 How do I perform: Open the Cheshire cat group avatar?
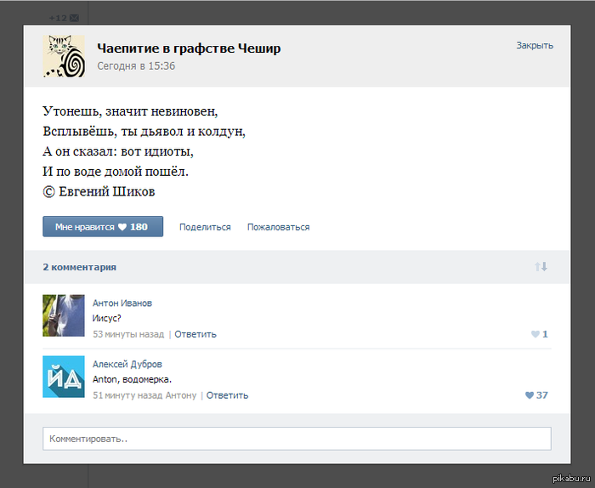pos(64,56)
